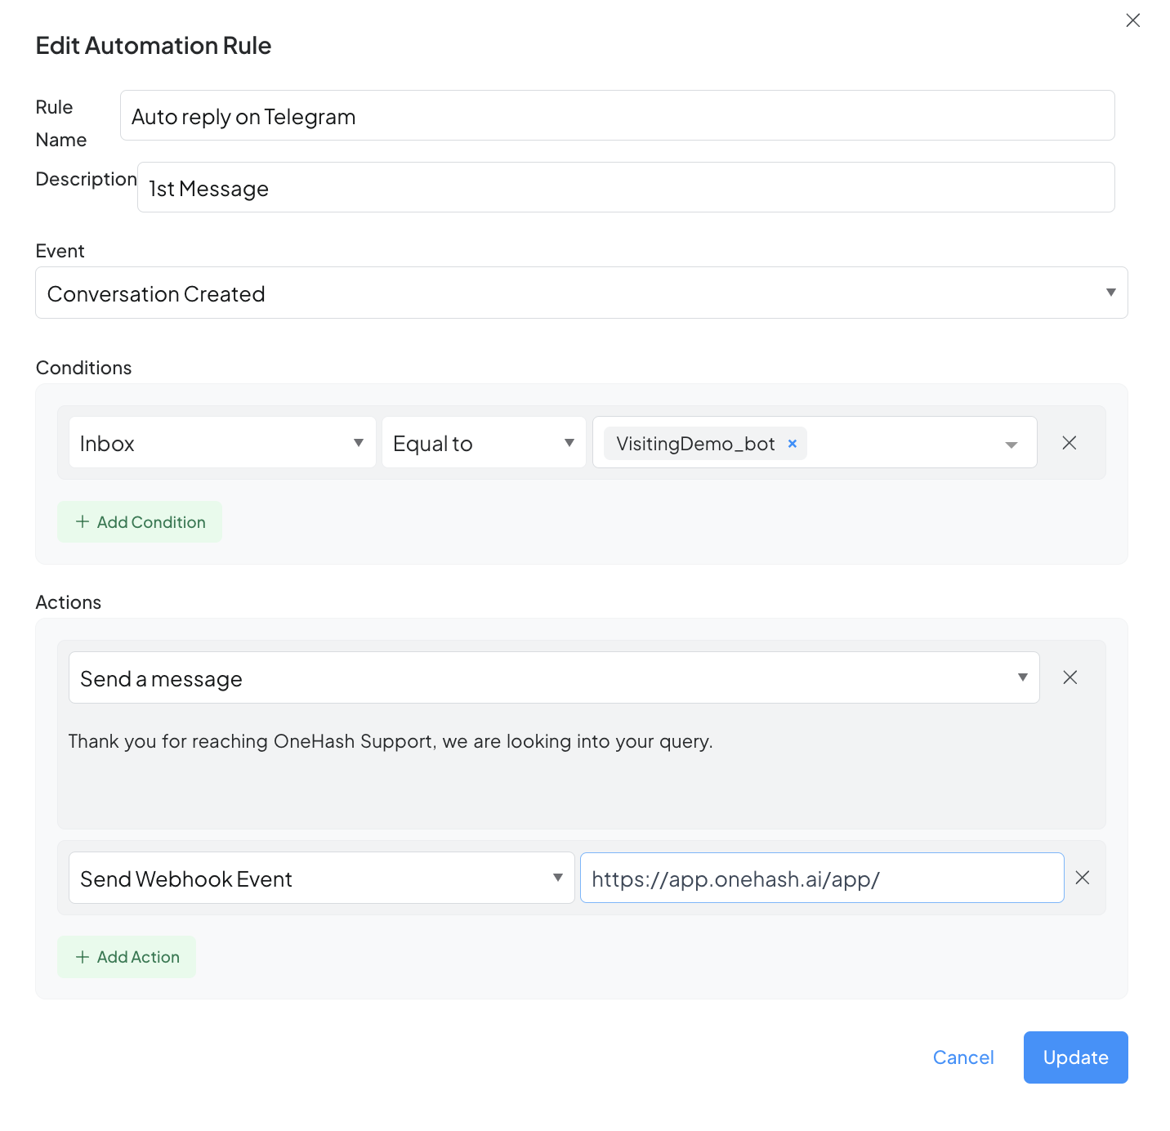Open the Event dropdown showing Conversation Created
Screen dimensions: 1170x1131
point(581,293)
